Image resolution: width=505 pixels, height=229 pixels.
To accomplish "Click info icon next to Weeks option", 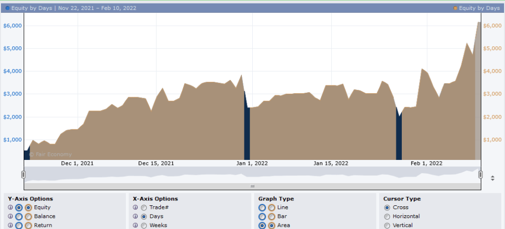I will point(135,226).
